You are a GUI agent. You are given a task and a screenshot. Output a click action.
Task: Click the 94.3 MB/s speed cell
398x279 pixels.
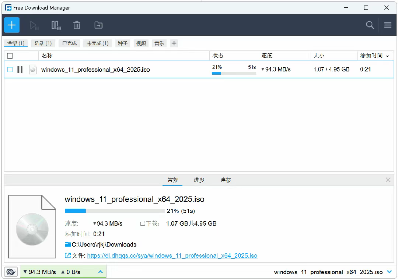[276, 69]
